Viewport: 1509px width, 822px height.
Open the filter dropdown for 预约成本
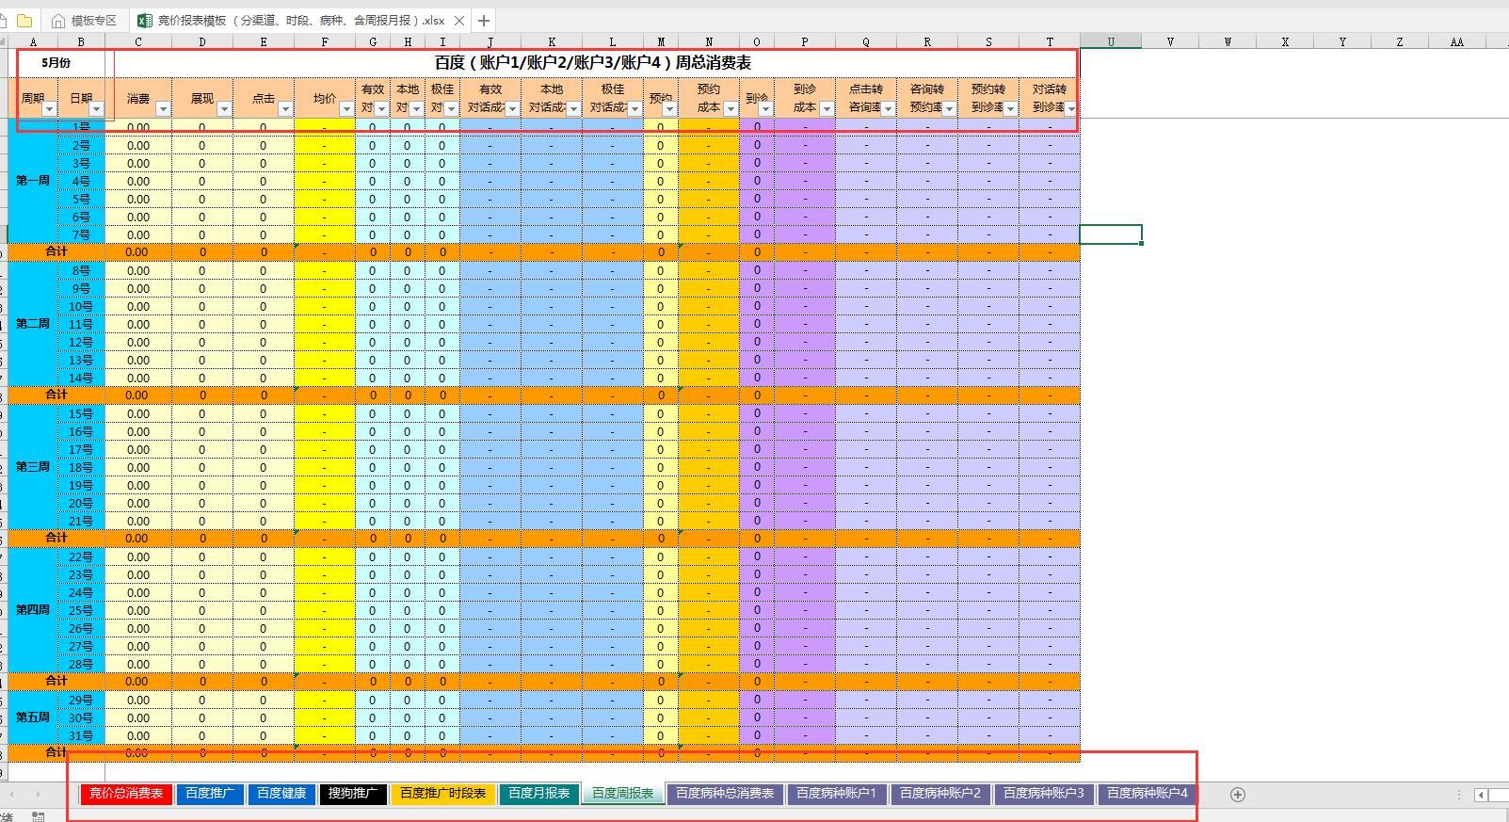click(730, 109)
